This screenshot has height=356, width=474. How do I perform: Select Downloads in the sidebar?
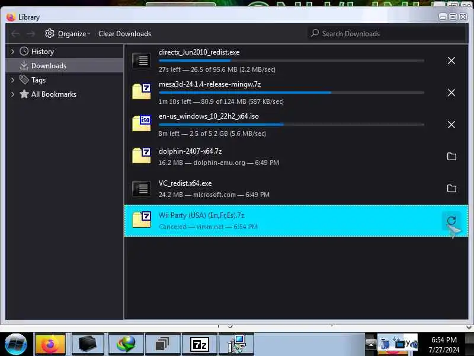(65, 65)
